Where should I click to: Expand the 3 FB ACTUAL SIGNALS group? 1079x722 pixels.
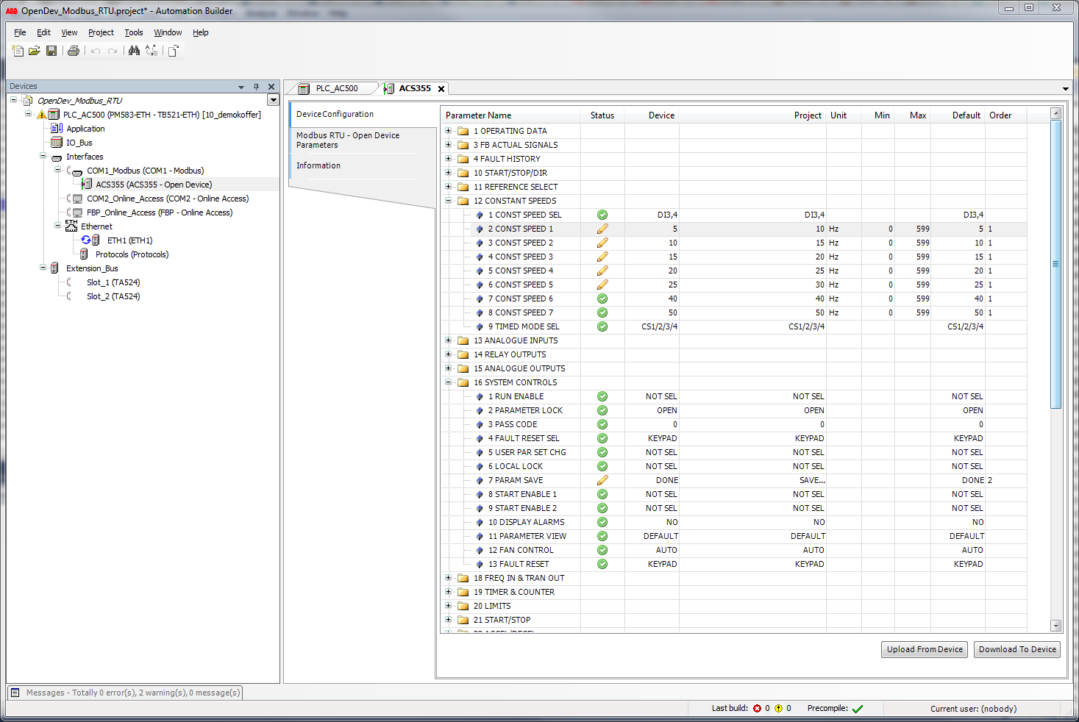[x=449, y=145]
